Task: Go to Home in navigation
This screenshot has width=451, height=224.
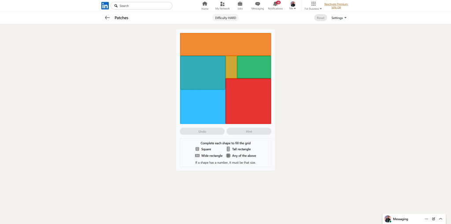Action: coord(205,6)
